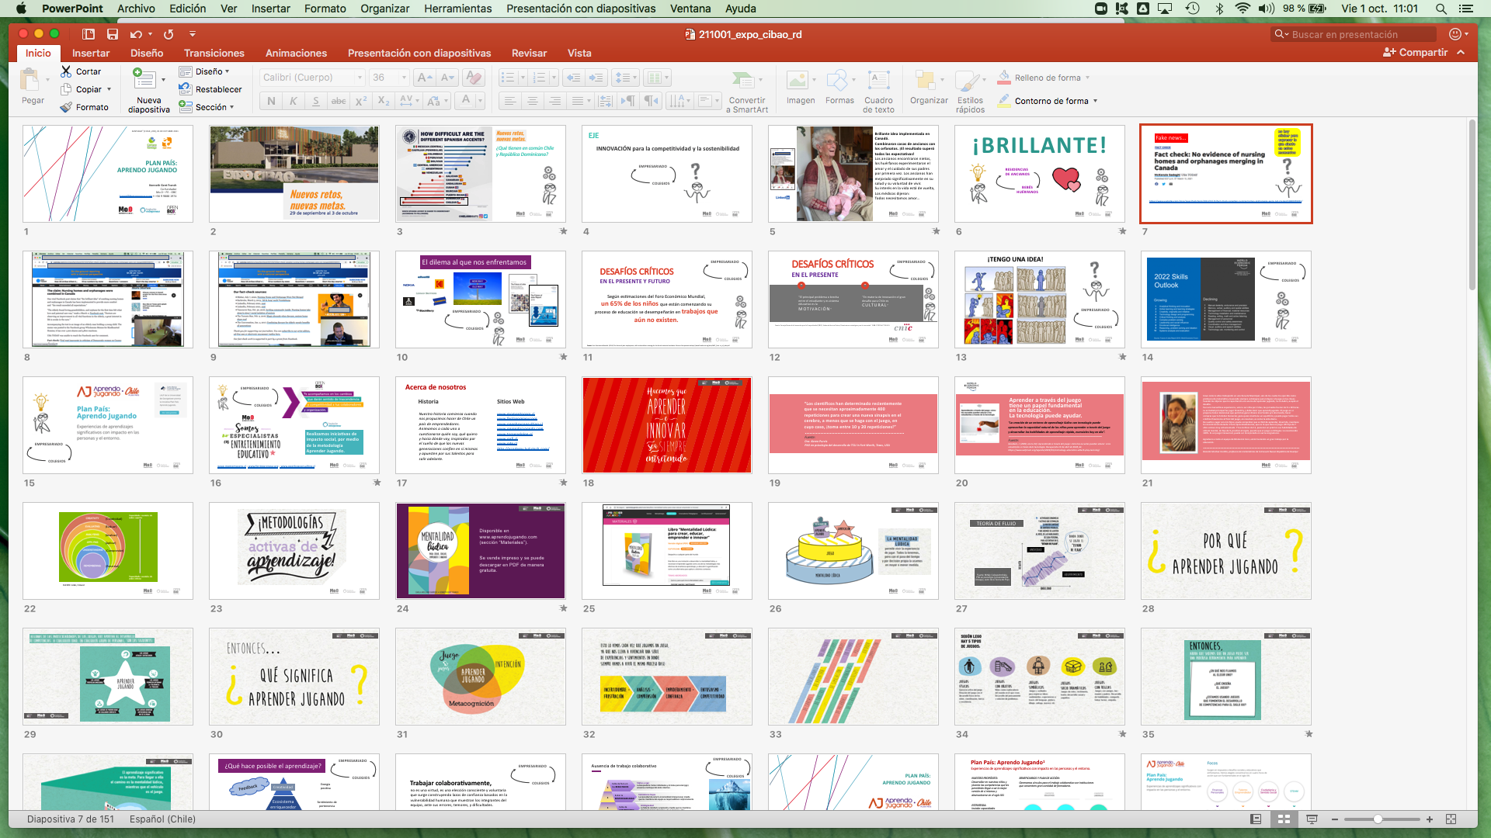Image resolution: width=1491 pixels, height=838 pixels.
Task: Expand the Sección dropdown
Action: (231, 107)
